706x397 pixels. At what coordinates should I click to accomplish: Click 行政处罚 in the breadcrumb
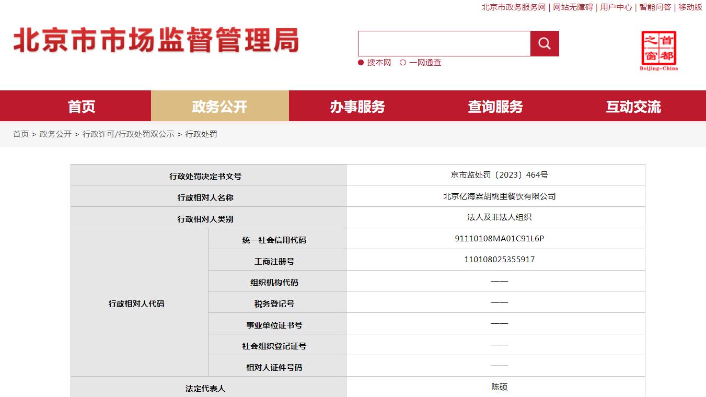coord(201,134)
